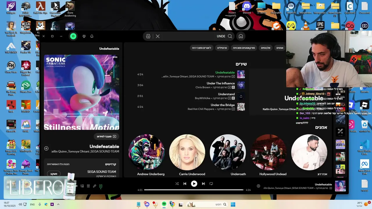The width and height of the screenshot is (372, 209).
Task: Click Under the Bridge album thumbnail
Action: coord(241,107)
